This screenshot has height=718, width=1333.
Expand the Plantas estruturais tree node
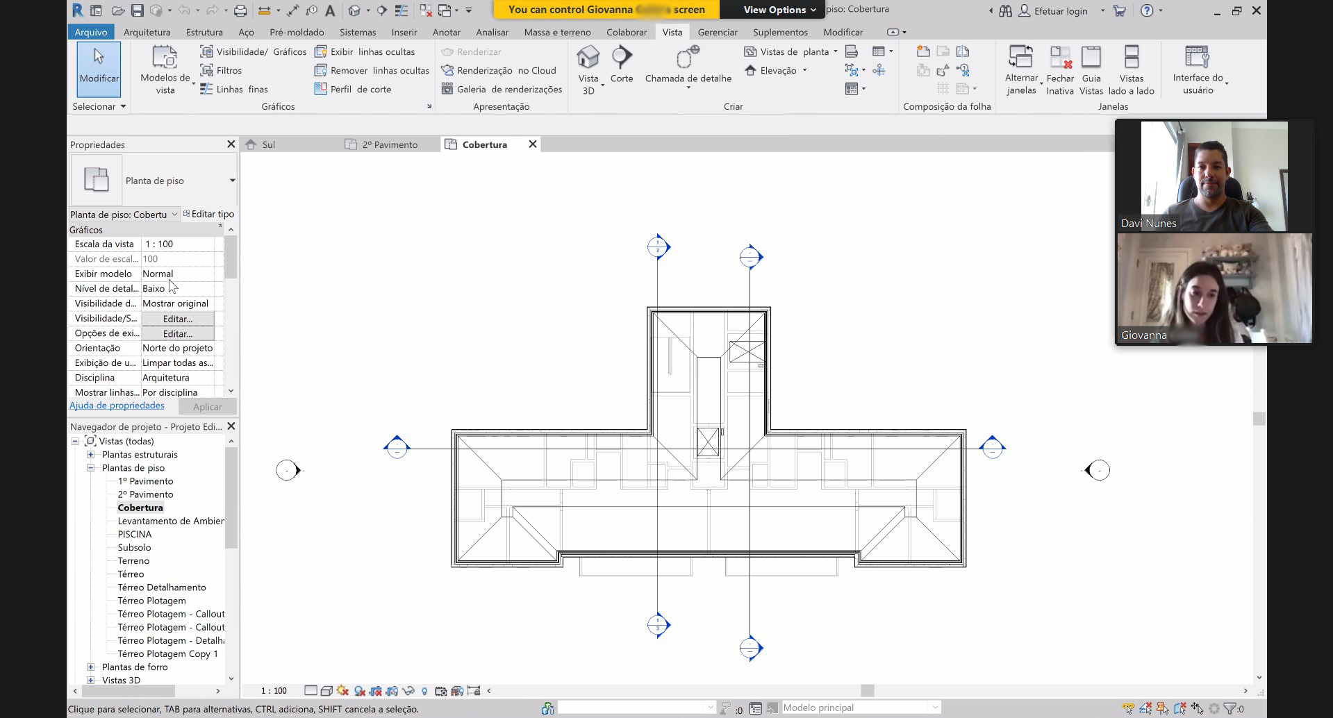pos(90,455)
